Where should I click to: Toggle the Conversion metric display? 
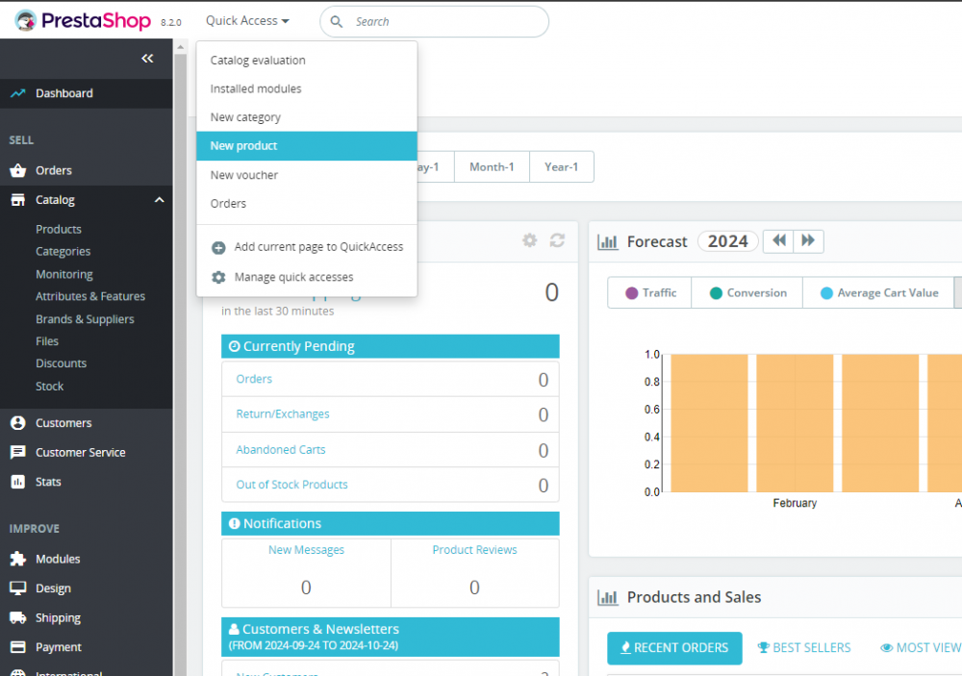click(x=747, y=291)
